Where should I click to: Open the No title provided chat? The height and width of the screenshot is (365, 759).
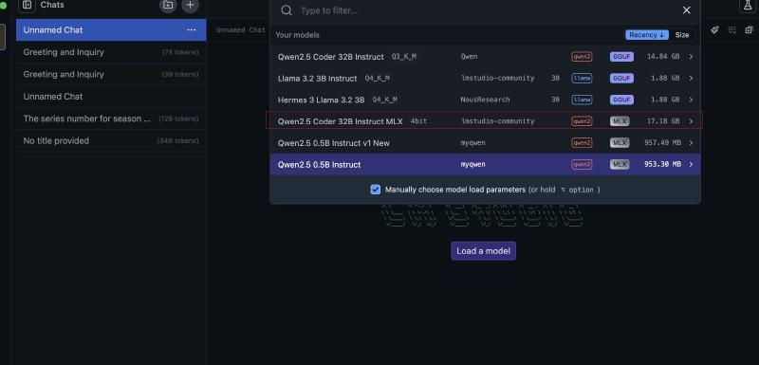tap(111, 140)
